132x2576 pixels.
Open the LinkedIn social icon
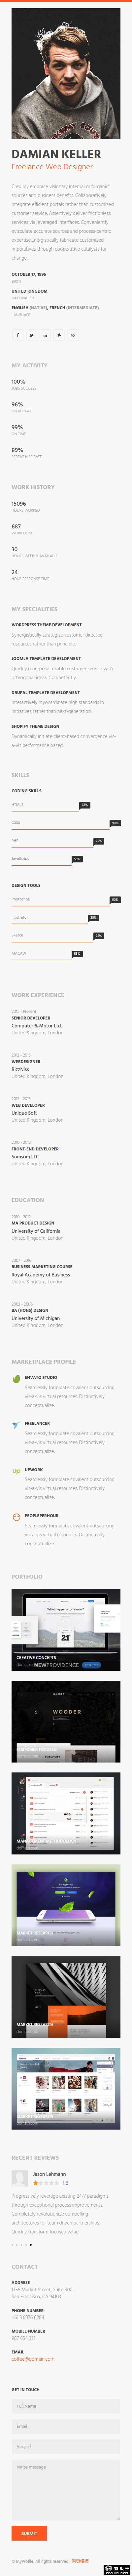pyautogui.click(x=45, y=335)
